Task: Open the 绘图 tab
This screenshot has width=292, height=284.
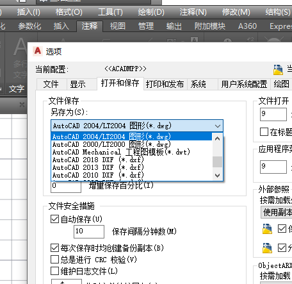Action: click(281, 84)
